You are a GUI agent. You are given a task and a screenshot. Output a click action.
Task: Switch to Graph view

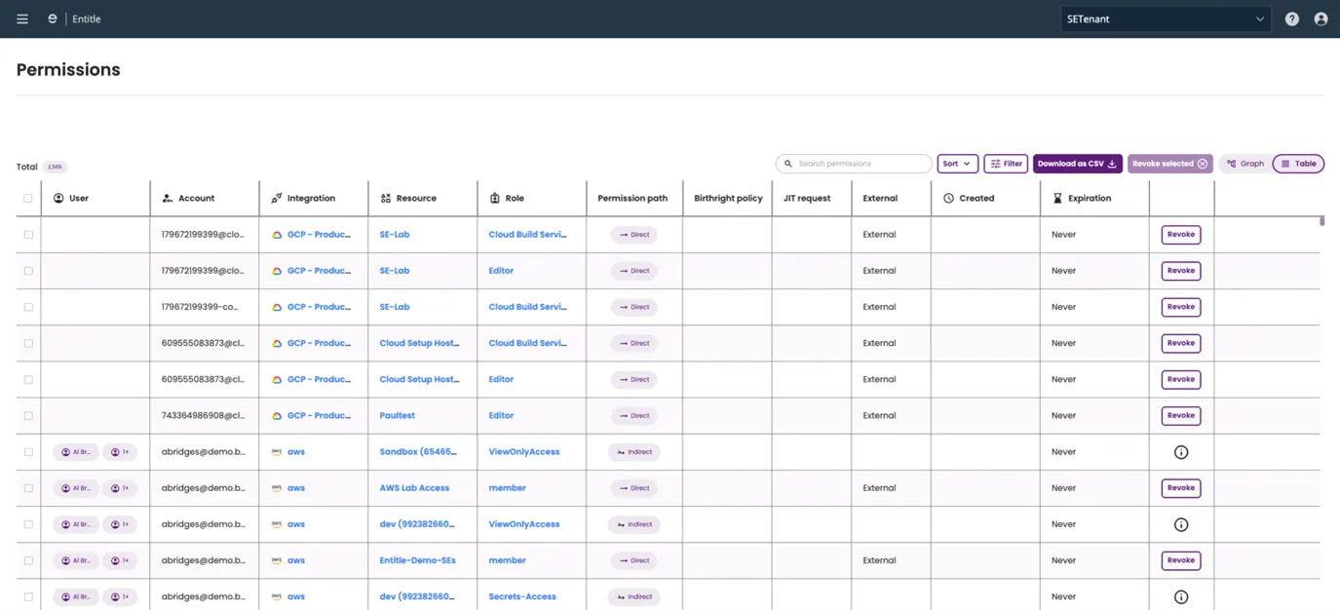click(1245, 164)
